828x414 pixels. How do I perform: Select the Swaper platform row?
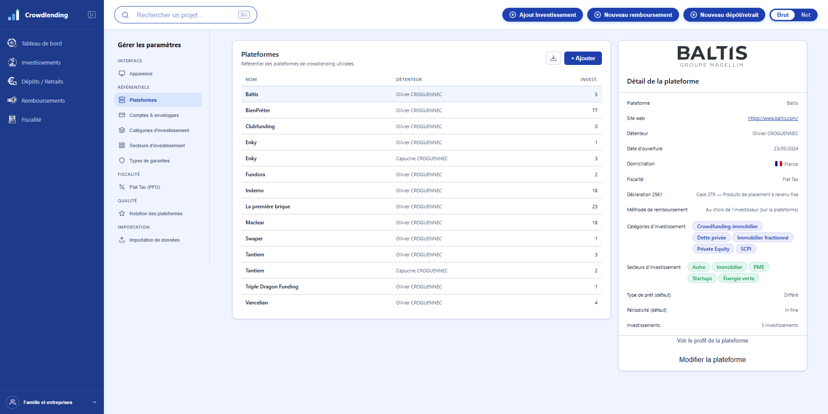tap(421, 239)
